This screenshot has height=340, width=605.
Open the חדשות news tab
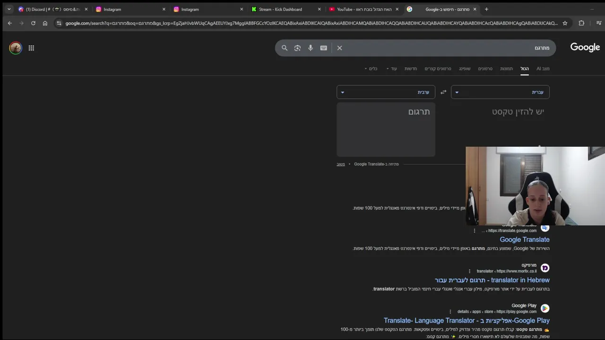pyautogui.click(x=411, y=68)
